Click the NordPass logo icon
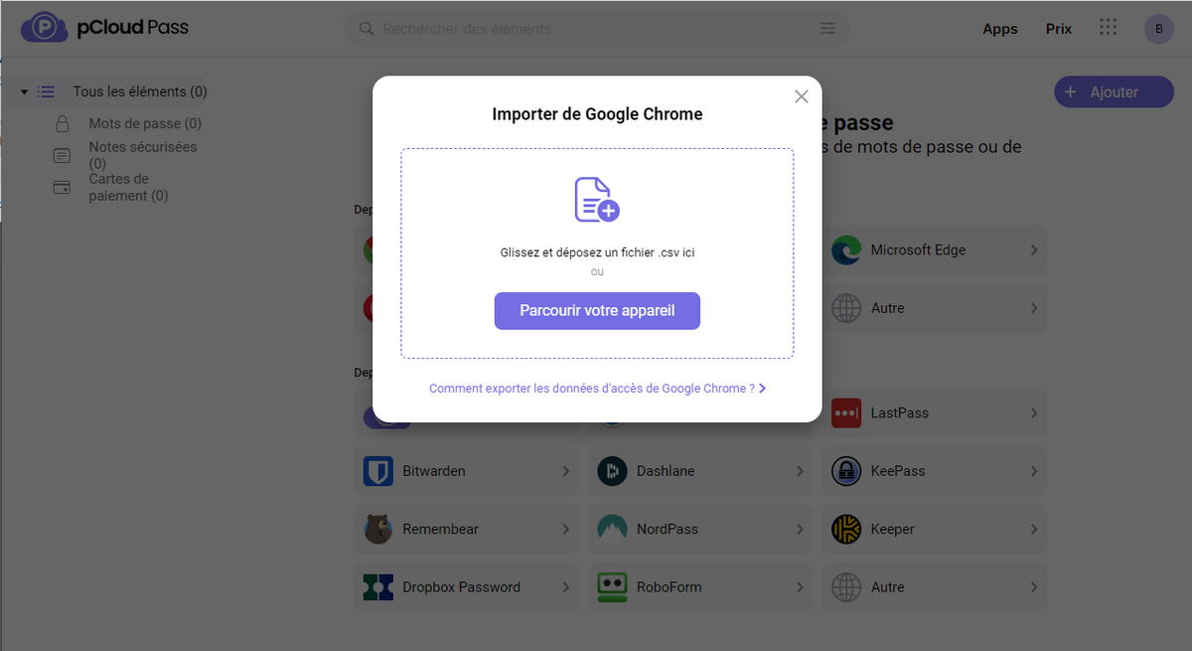Viewport: 1192px width, 651px height. [612, 529]
